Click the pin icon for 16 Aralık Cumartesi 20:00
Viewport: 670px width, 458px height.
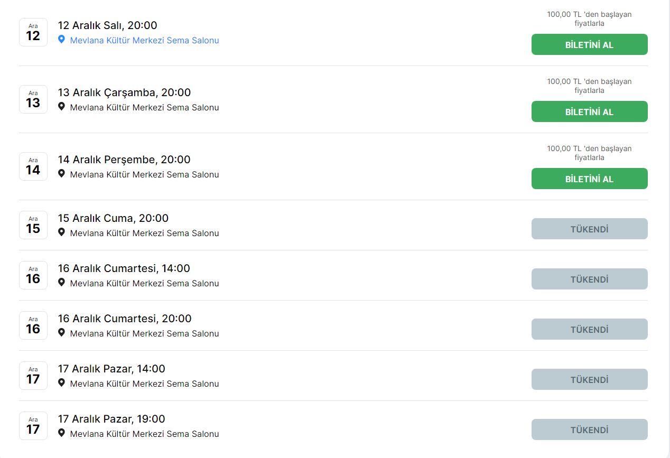coord(61,333)
